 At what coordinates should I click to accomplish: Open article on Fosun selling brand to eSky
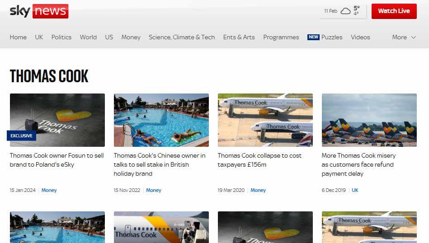(57, 160)
